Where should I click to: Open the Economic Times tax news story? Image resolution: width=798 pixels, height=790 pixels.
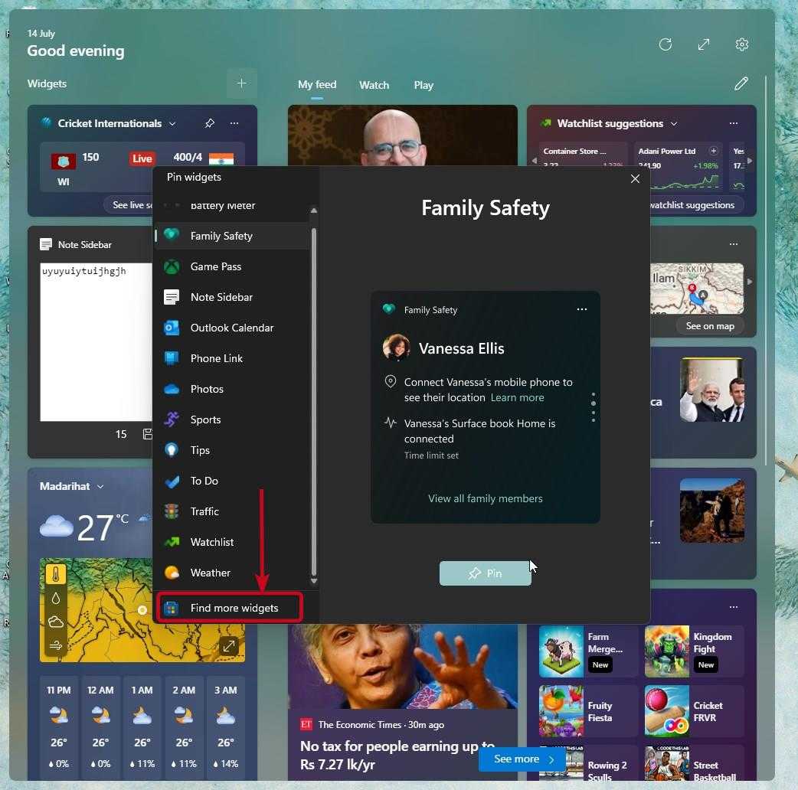point(397,755)
